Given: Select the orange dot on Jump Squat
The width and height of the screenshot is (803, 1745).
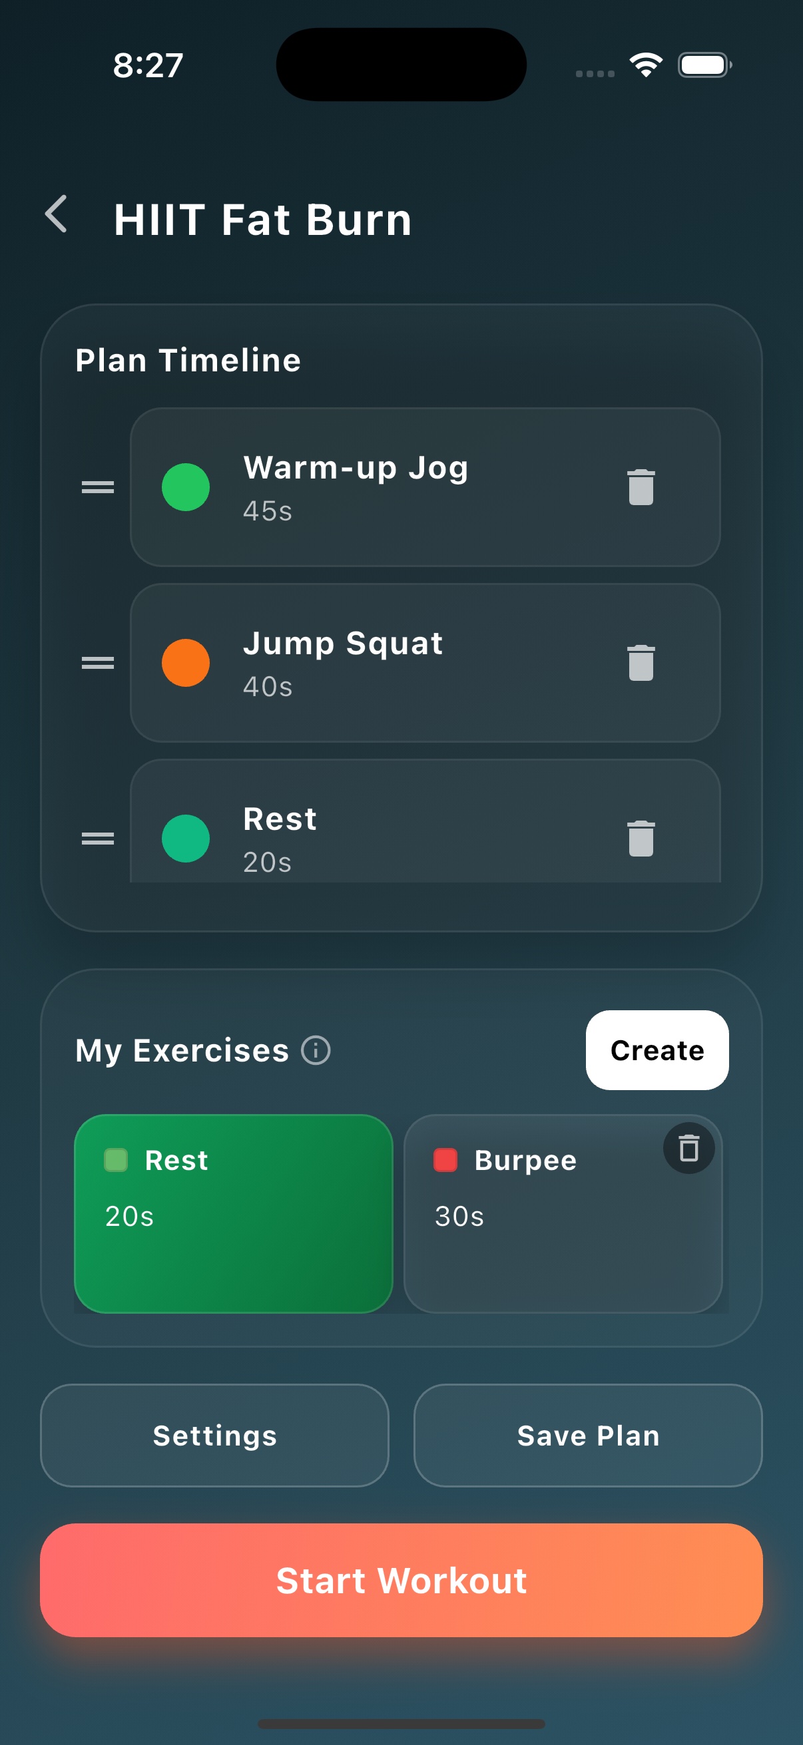Looking at the screenshot, I should click(x=186, y=662).
